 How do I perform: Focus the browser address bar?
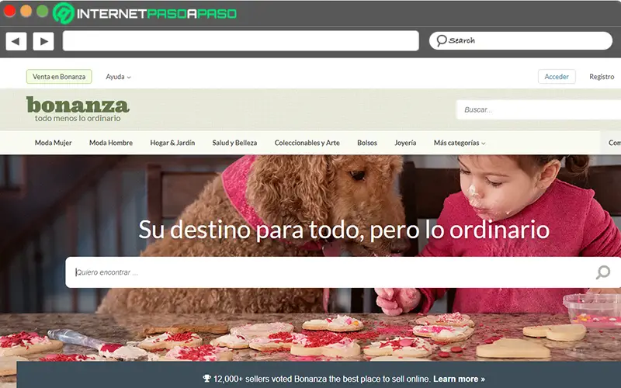[241, 41]
